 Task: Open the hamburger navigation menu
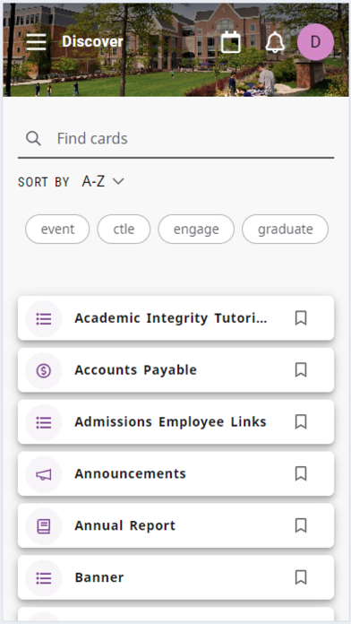point(36,42)
